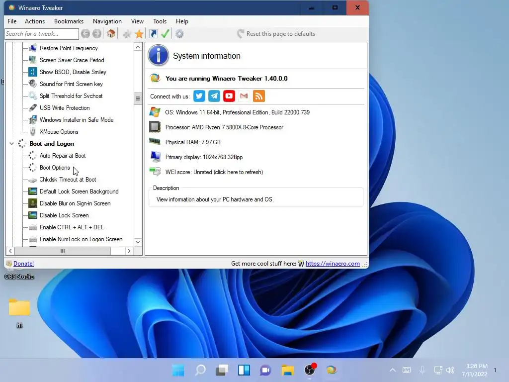Screen dimensions: 509x382
Task: Open the Bookmarks menu
Action: pos(69,21)
